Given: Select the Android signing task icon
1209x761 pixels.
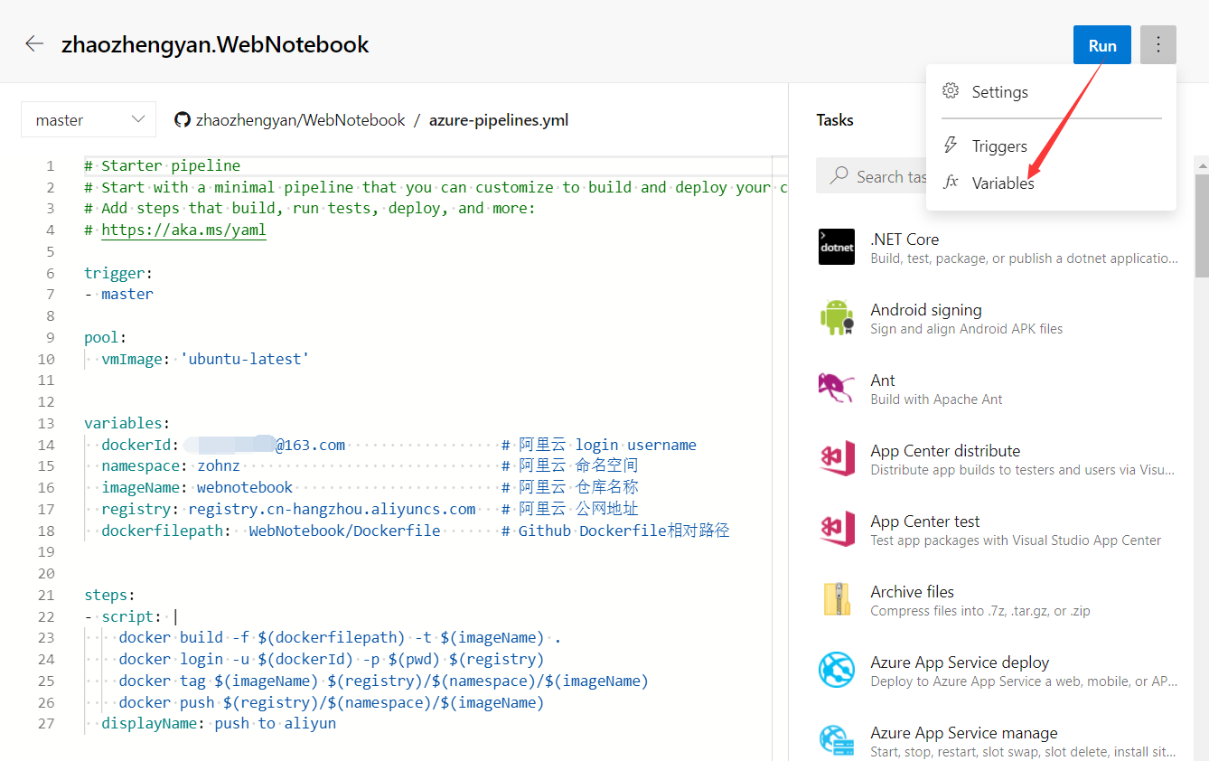Looking at the screenshot, I should coord(836,317).
